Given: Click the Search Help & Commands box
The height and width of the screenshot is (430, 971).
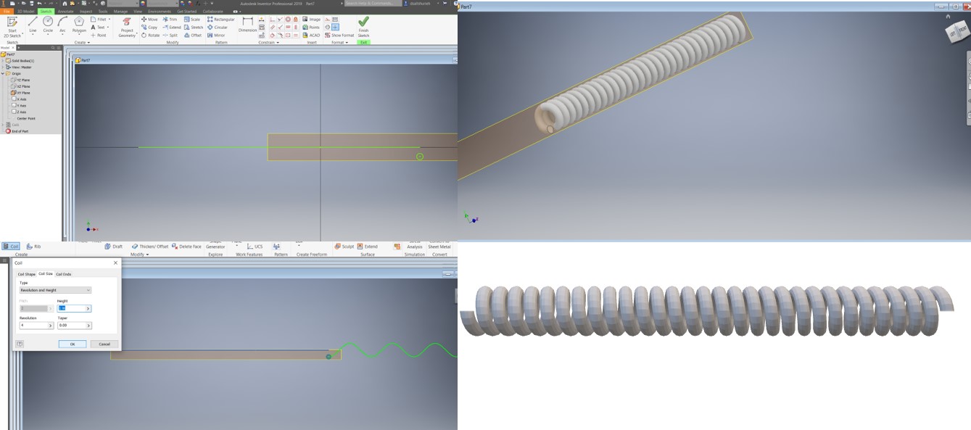Looking at the screenshot, I should point(372,4).
